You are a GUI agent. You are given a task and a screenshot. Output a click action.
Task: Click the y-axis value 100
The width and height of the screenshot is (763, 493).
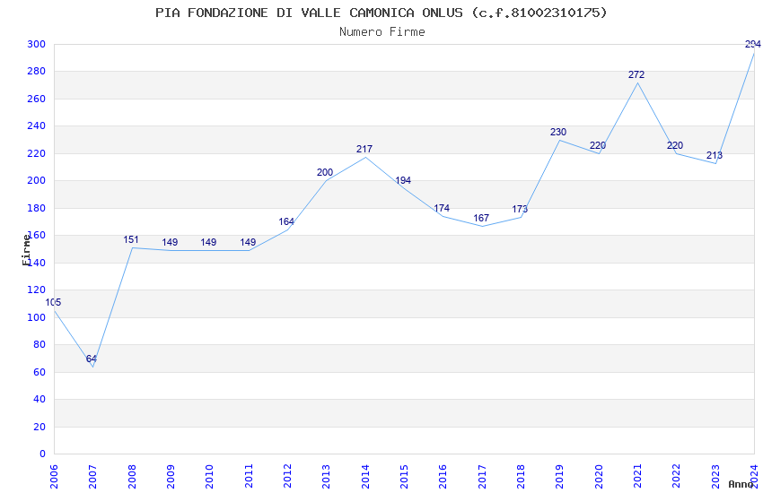pyautogui.click(x=36, y=317)
